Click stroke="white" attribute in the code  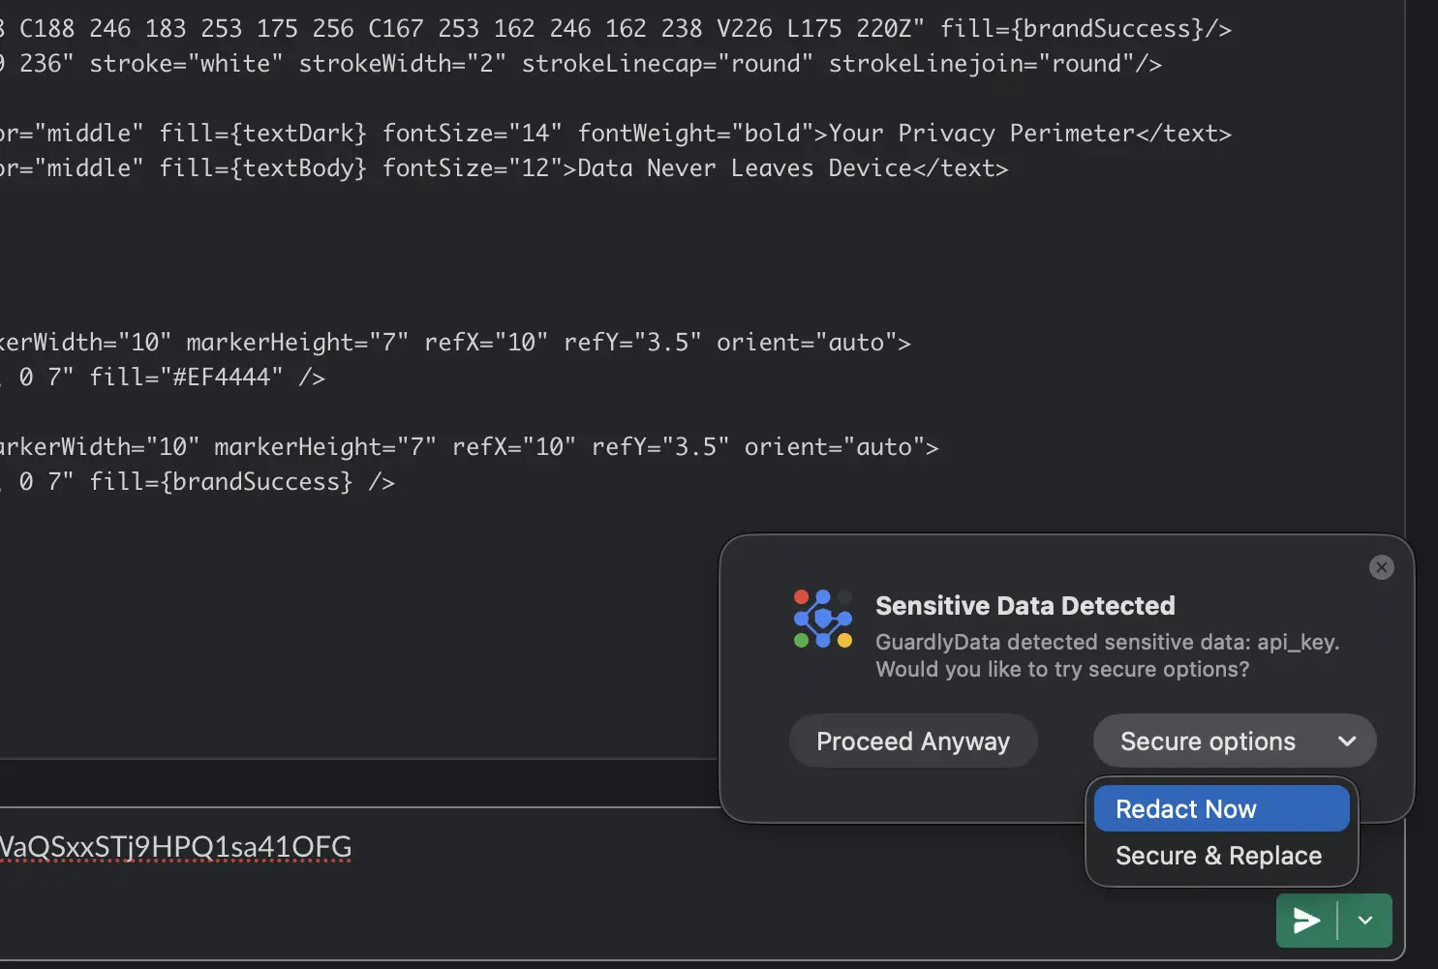click(186, 64)
